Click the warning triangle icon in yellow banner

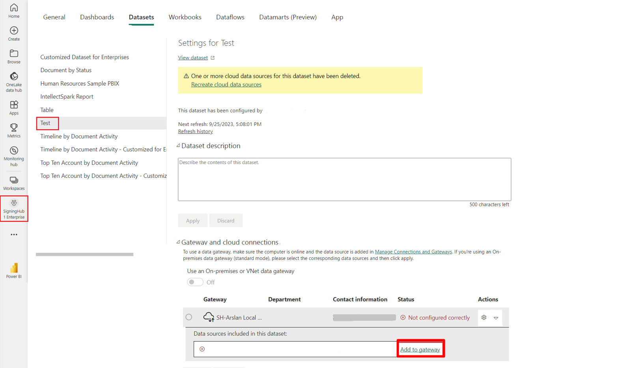pyautogui.click(x=186, y=76)
